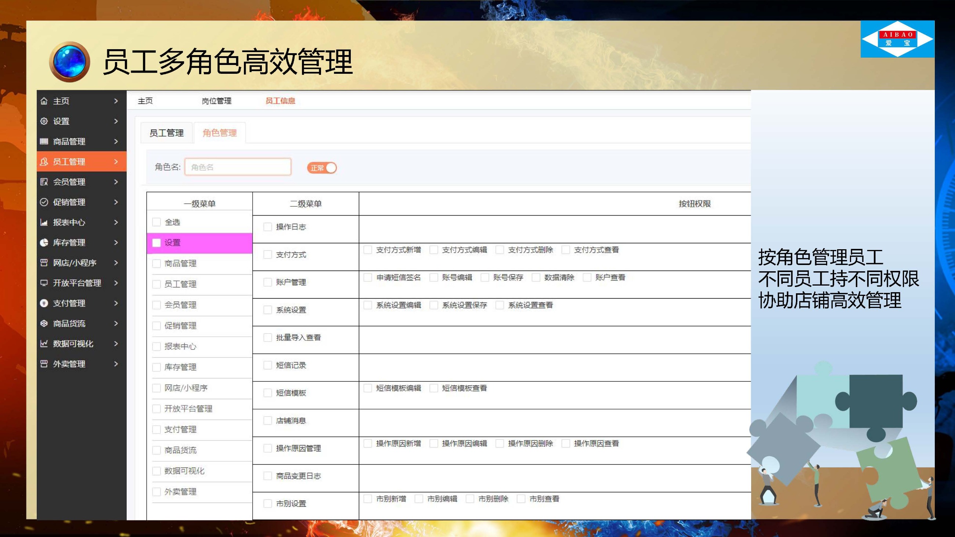Select the highlighted 设置 row label
The width and height of the screenshot is (955, 537).
(172, 243)
